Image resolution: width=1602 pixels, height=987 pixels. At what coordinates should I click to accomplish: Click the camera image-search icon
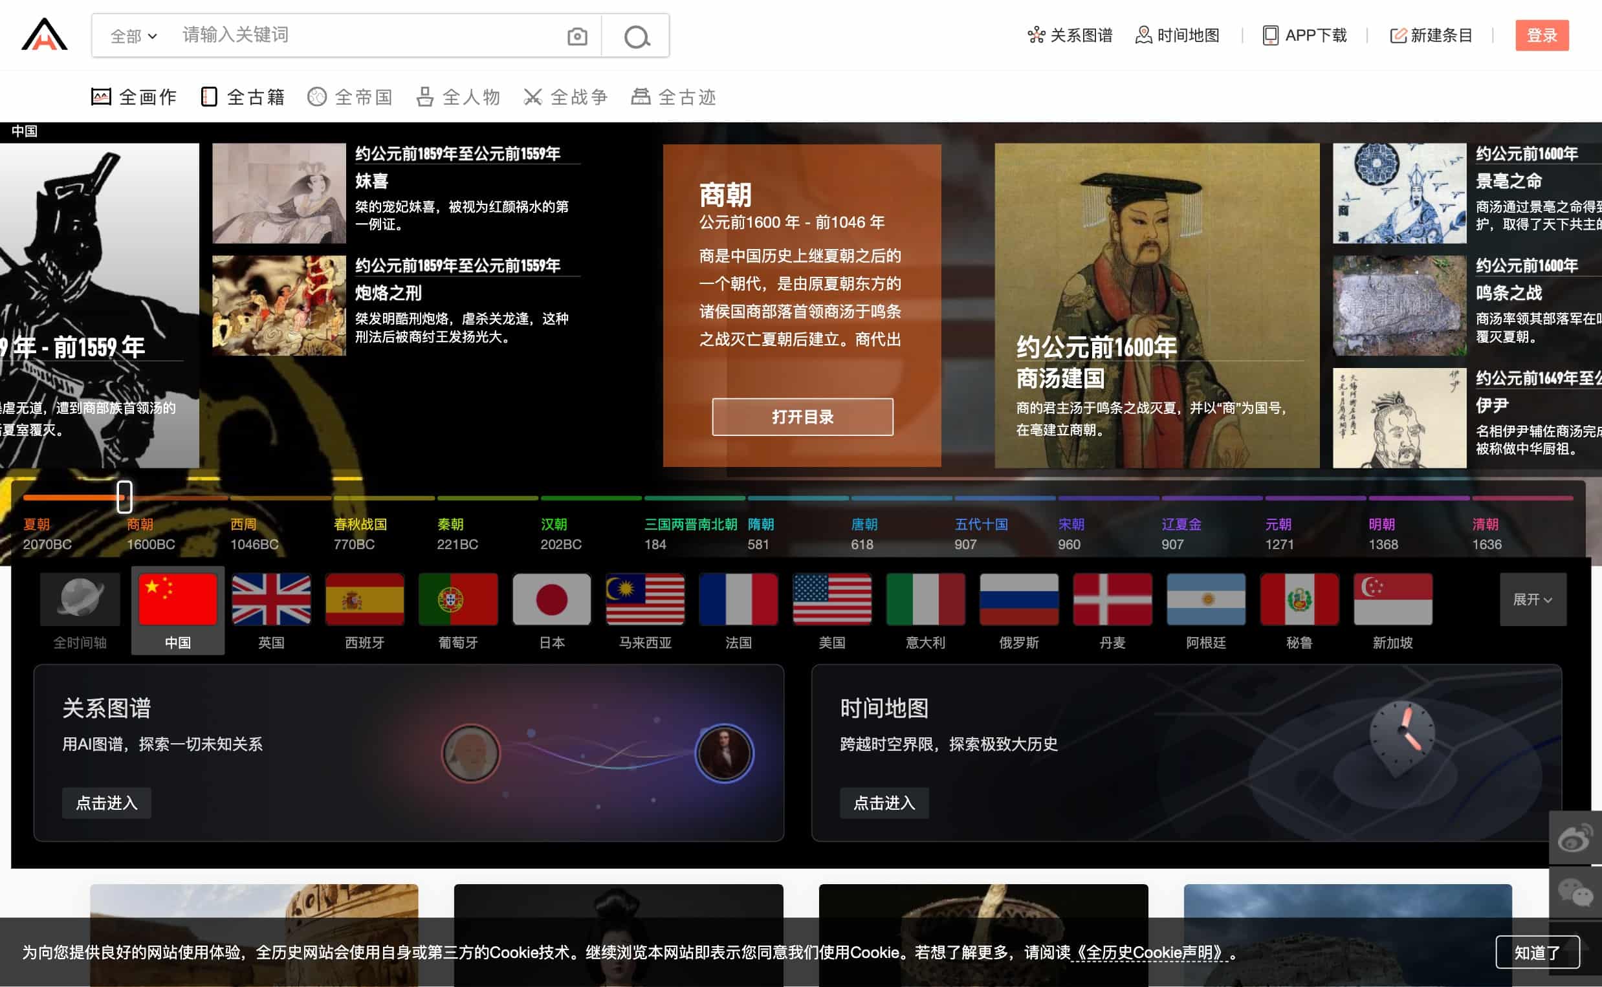tap(576, 36)
